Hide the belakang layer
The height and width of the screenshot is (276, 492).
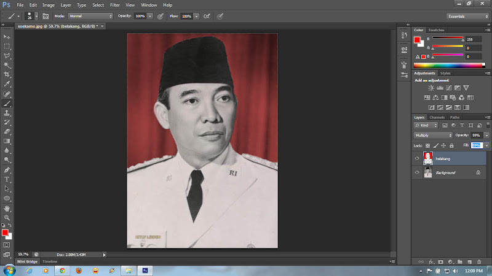pos(417,158)
